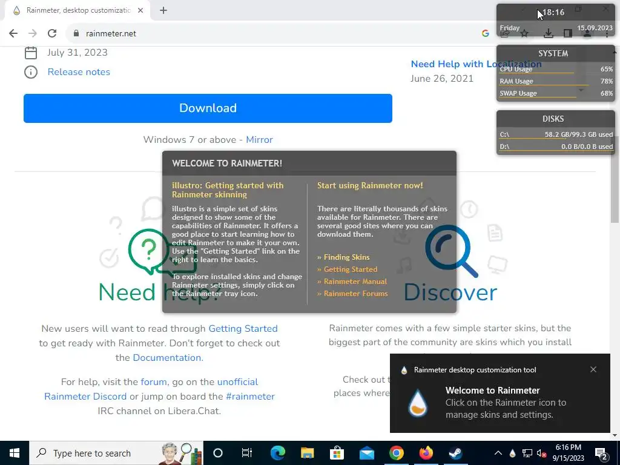620x465 pixels.
Task: Click the RAM Usage bar
Action: pyautogui.click(x=556, y=82)
